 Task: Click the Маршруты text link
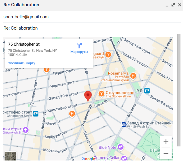pyautogui.click(x=79, y=52)
